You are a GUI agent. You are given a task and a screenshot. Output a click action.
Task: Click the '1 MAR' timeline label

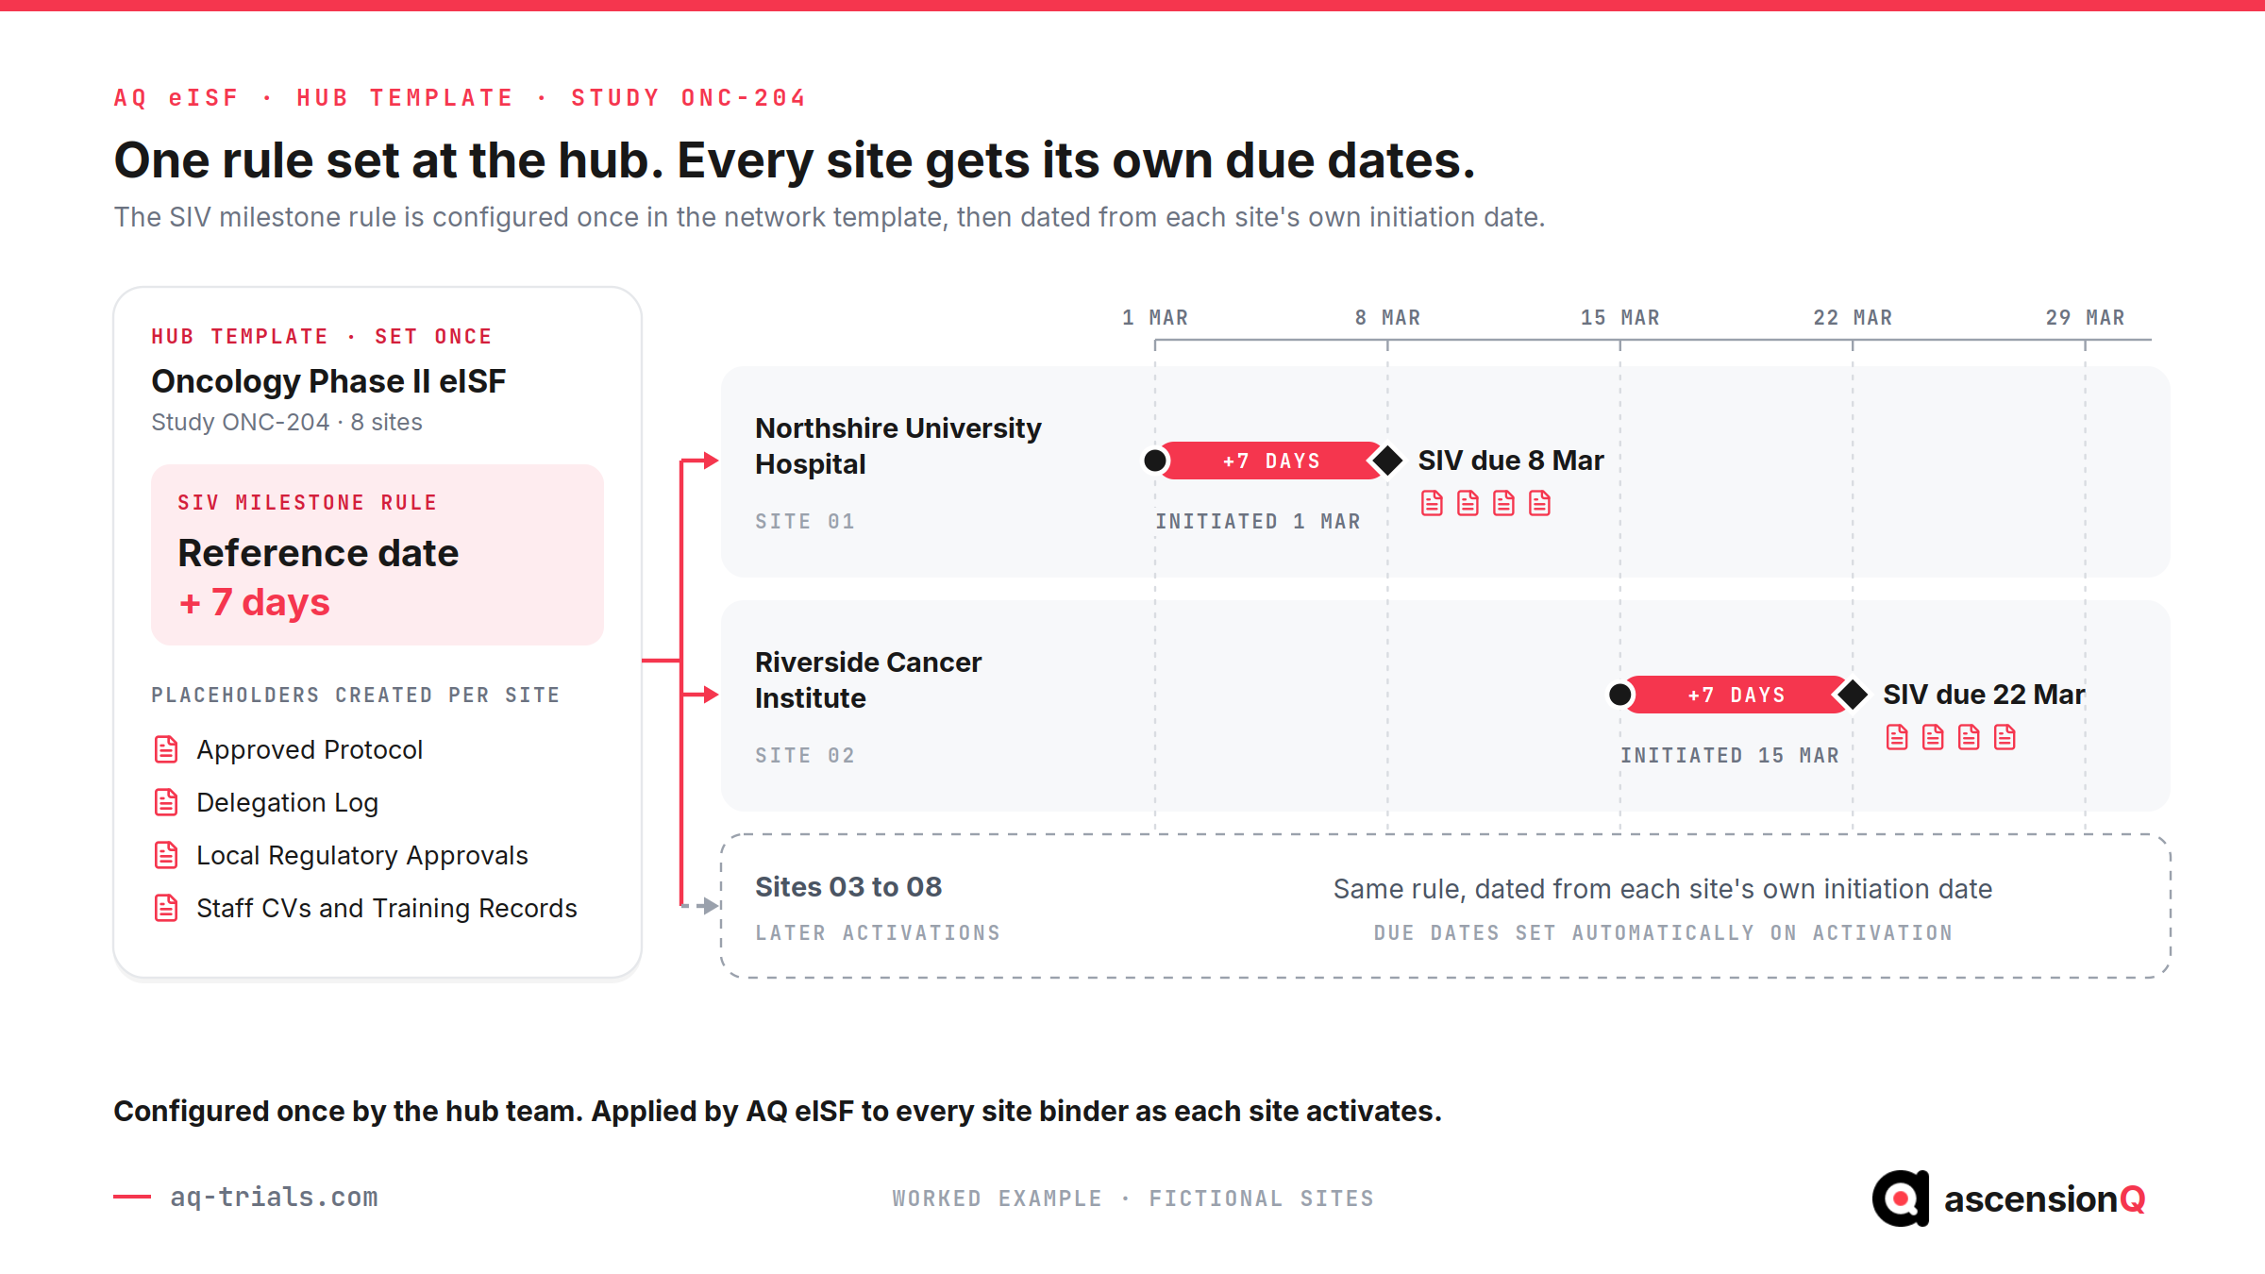click(x=1155, y=318)
